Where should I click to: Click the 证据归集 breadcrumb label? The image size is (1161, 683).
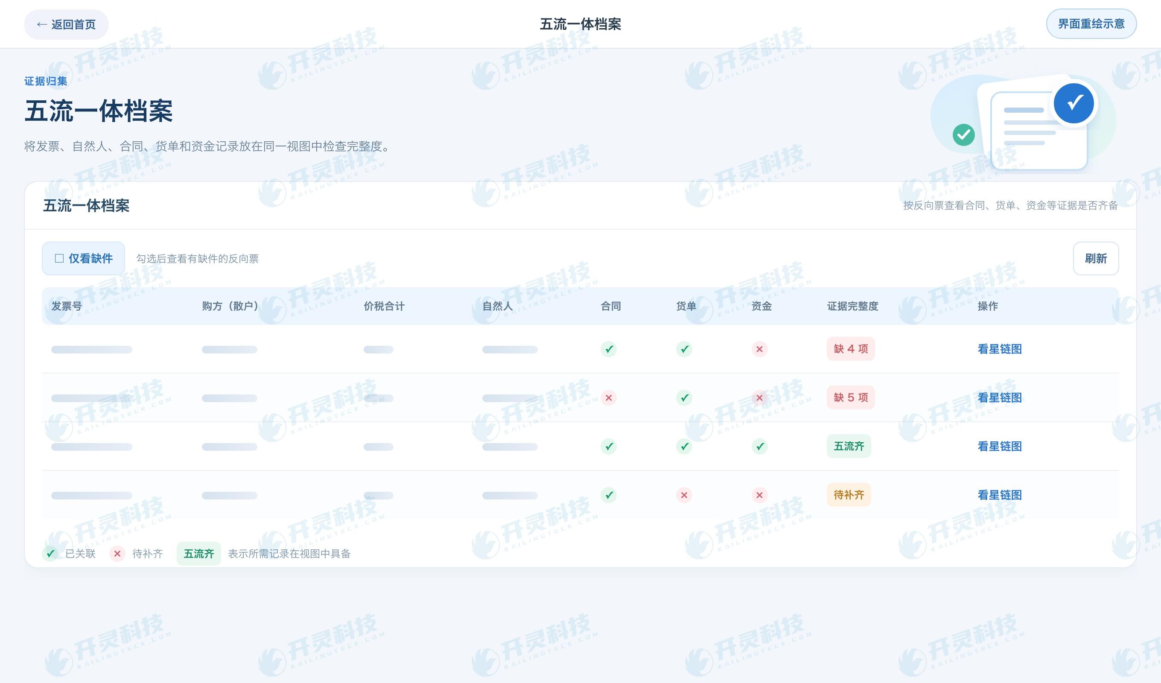click(46, 81)
